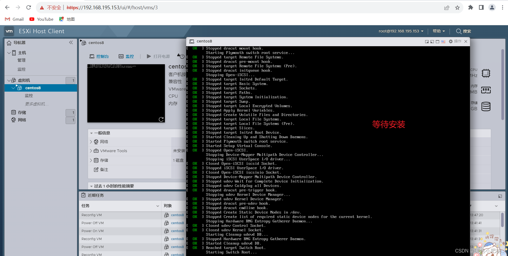Viewport: 508px width, 256px height.
Task: Click the 存储 storage database icon
Action: [x=14, y=112]
